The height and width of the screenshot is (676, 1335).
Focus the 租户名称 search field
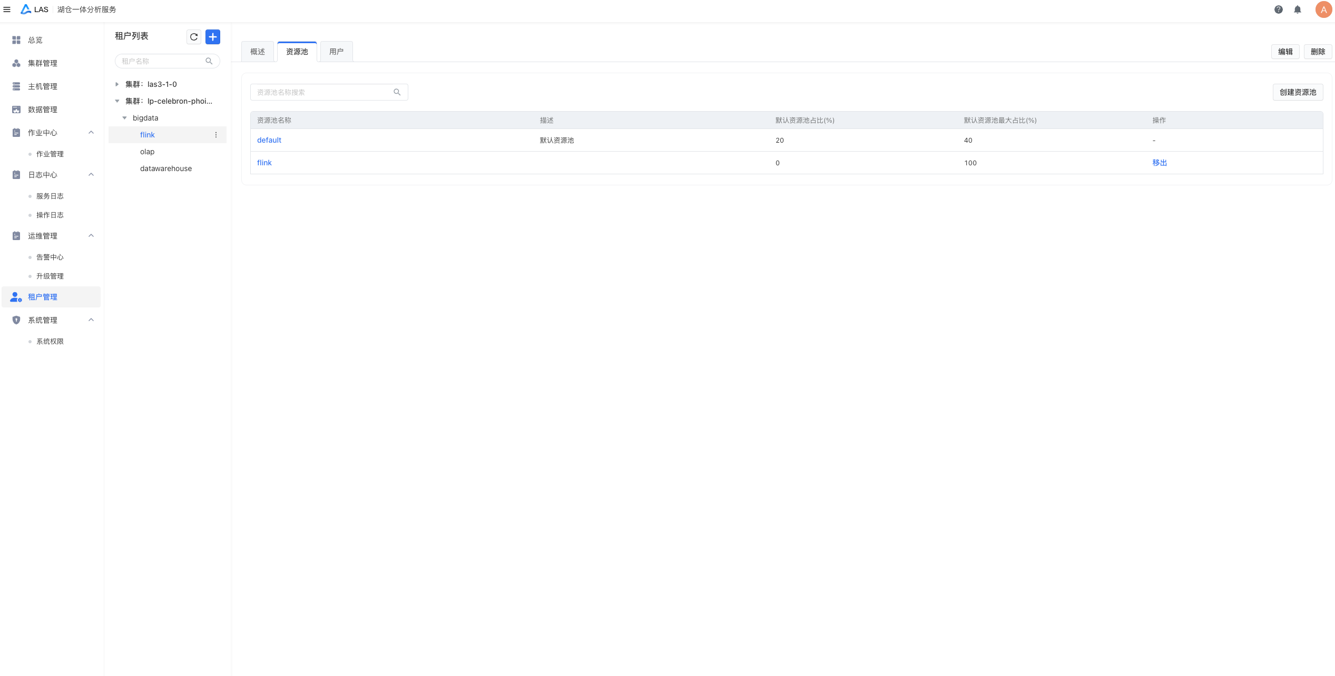[167, 61]
